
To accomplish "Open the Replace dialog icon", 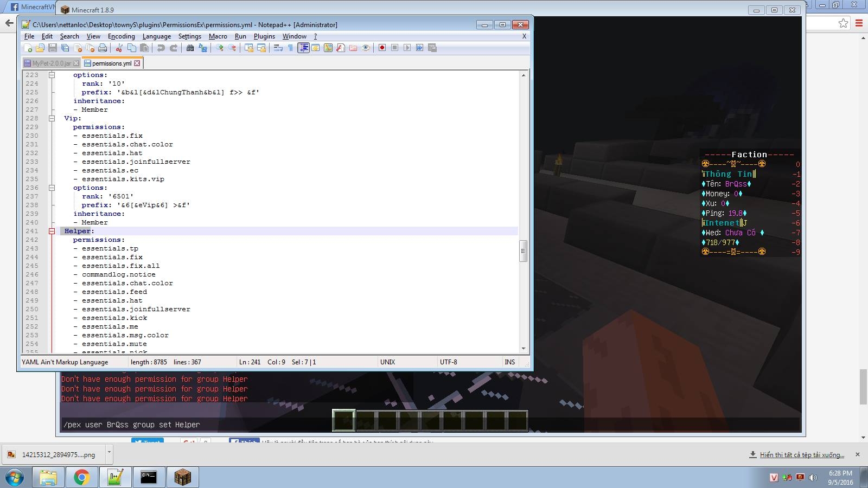I will coord(202,48).
